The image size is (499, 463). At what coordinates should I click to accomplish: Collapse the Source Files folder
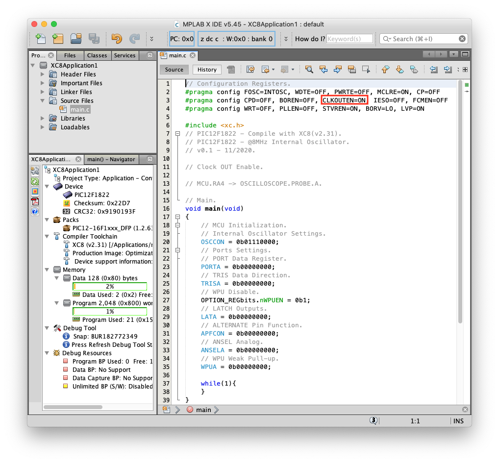click(x=42, y=100)
